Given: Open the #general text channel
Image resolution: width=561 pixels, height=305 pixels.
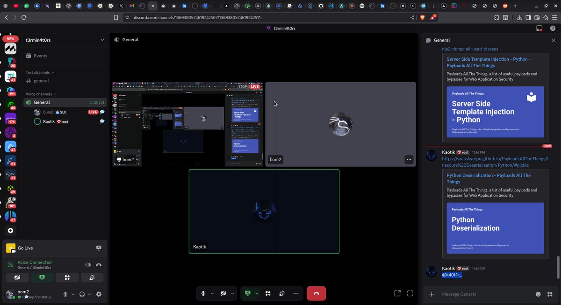Looking at the screenshot, I should (x=65, y=81).
